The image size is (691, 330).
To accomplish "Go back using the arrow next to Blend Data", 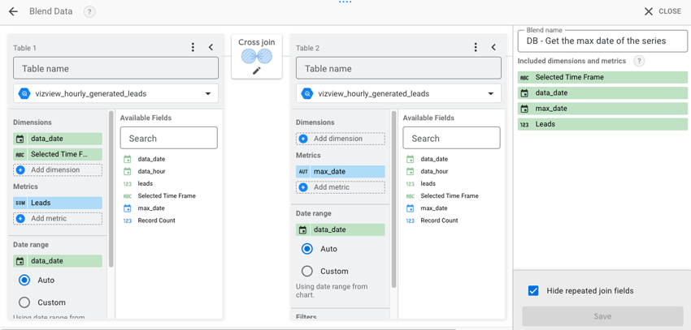I will click(x=13, y=11).
